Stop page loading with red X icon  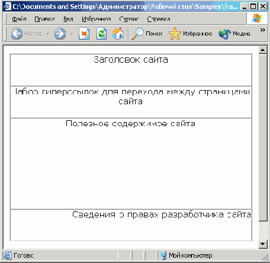coord(84,34)
